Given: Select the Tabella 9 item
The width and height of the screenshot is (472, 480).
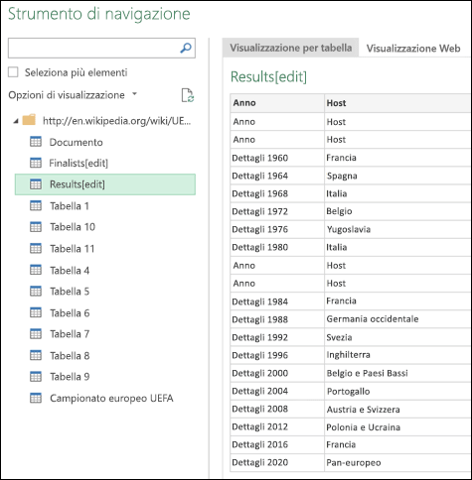Looking at the screenshot, I should click(70, 377).
